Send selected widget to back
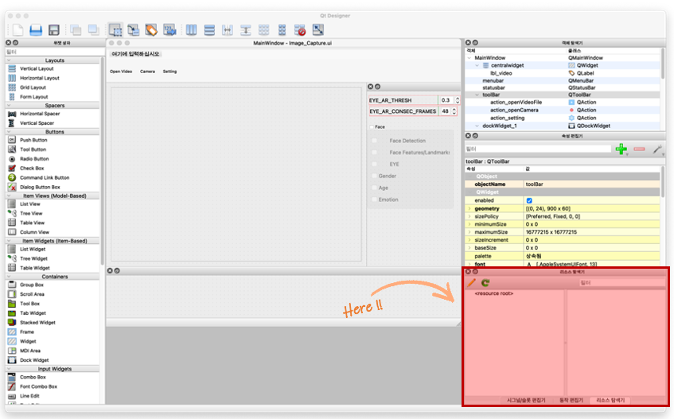 pyautogui.click(x=76, y=29)
